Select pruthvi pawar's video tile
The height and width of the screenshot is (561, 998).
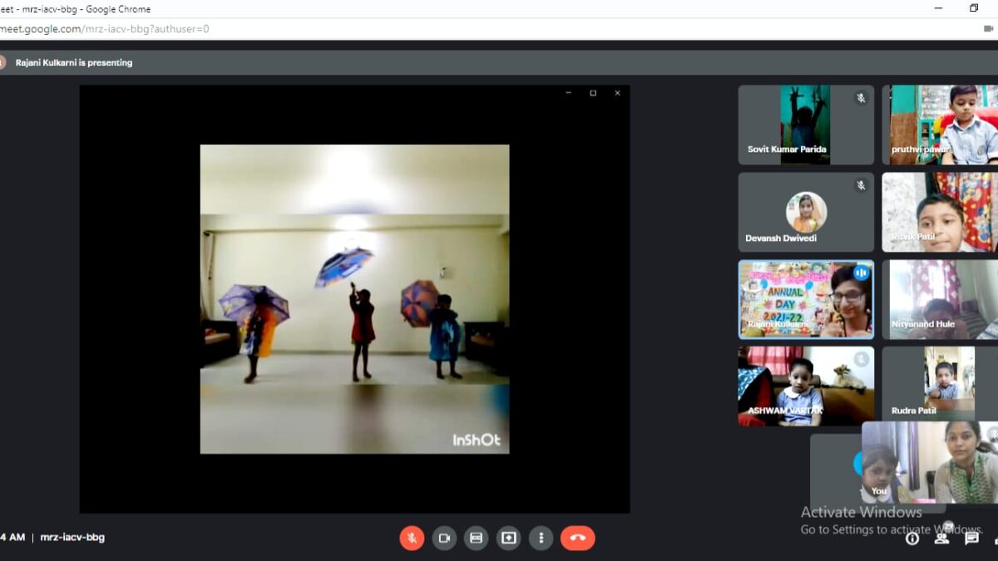[x=940, y=125]
